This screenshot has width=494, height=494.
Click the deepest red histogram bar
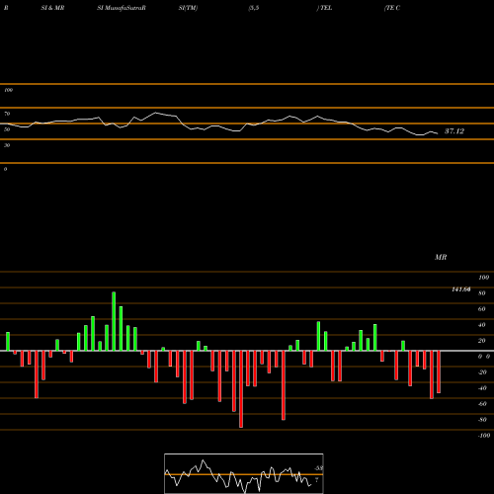point(241,389)
